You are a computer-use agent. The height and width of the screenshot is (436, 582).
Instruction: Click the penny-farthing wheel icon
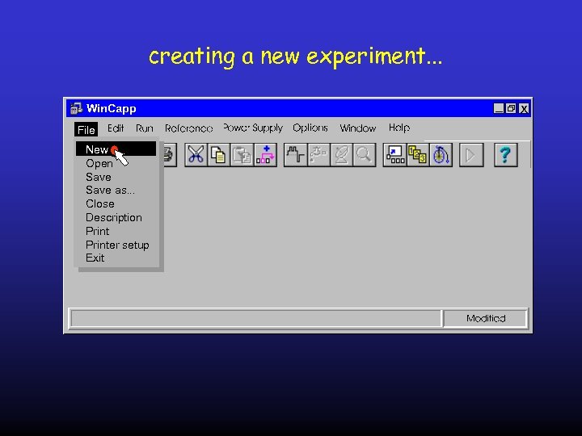click(441, 155)
